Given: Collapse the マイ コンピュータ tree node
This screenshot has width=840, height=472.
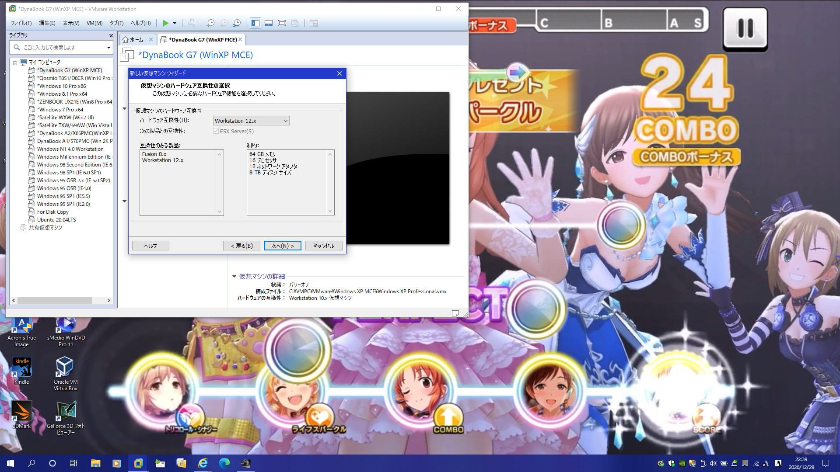Looking at the screenshot, I should pos(15,62).
